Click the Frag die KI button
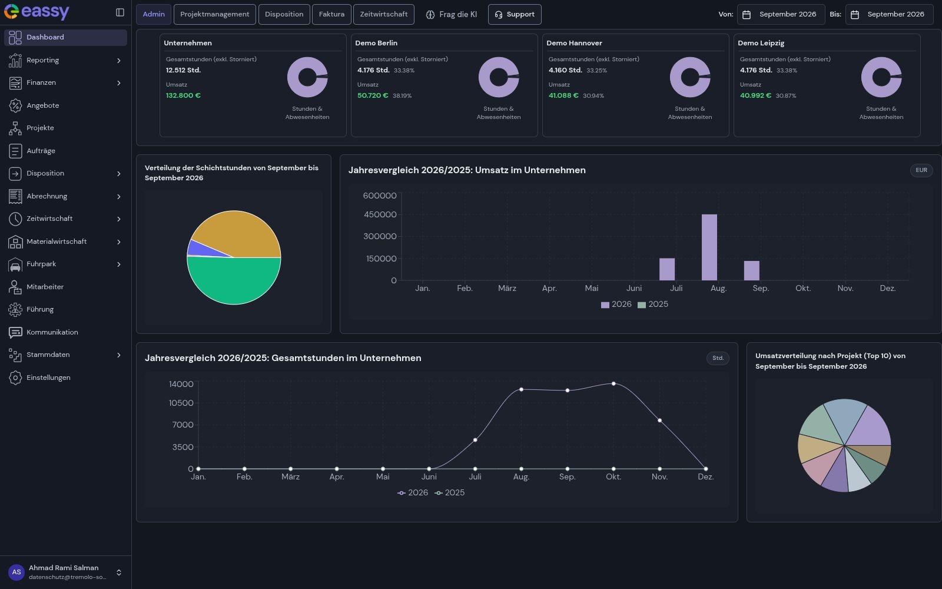 (x=452, y=14)
